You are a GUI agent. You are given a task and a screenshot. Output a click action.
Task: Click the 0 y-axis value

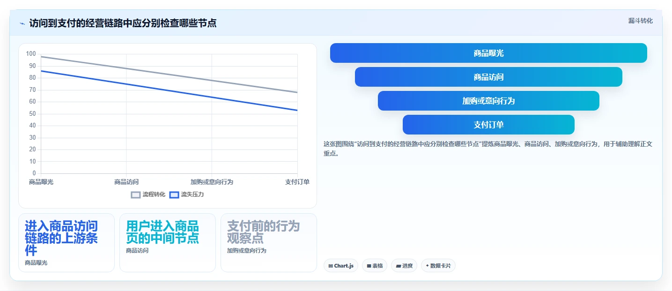tap(34, 173)
